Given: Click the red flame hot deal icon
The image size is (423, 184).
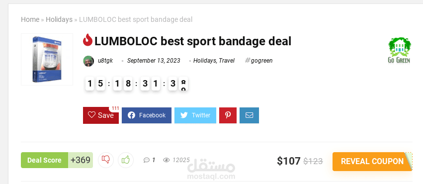Looking at the screenshot, I should coord(87,40).
